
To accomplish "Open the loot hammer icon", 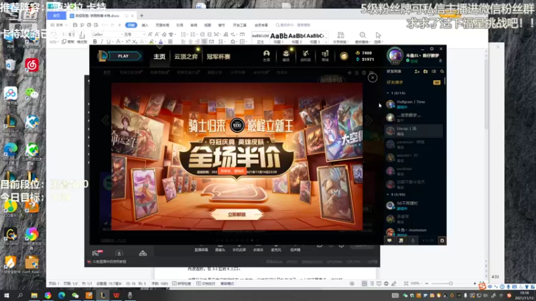I will pos(306,56).
